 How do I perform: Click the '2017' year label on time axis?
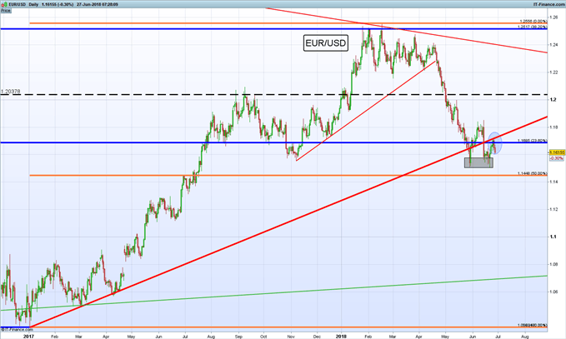(x=28, y=337)
